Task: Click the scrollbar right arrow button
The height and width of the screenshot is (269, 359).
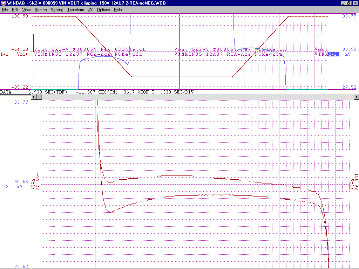Action: [x=357, y=97]
